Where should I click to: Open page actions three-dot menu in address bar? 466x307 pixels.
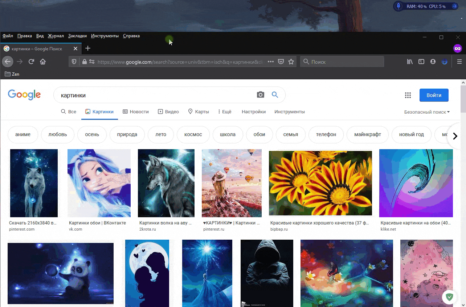pyautogui.click(x=270, y=62)
